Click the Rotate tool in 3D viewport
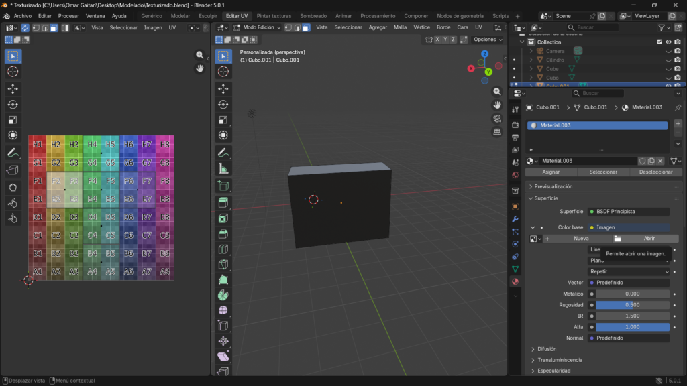Screen dimensions: 687x386 223,104
